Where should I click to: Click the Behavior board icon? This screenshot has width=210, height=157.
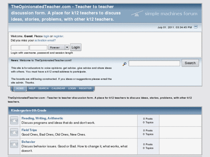[14, 144]
